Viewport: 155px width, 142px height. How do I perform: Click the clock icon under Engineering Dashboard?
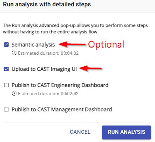coord(14,93)
